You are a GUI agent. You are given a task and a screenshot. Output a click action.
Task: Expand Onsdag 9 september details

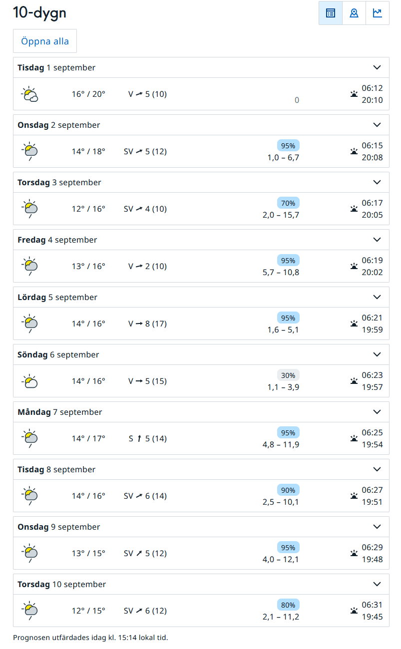click(201, 527)
